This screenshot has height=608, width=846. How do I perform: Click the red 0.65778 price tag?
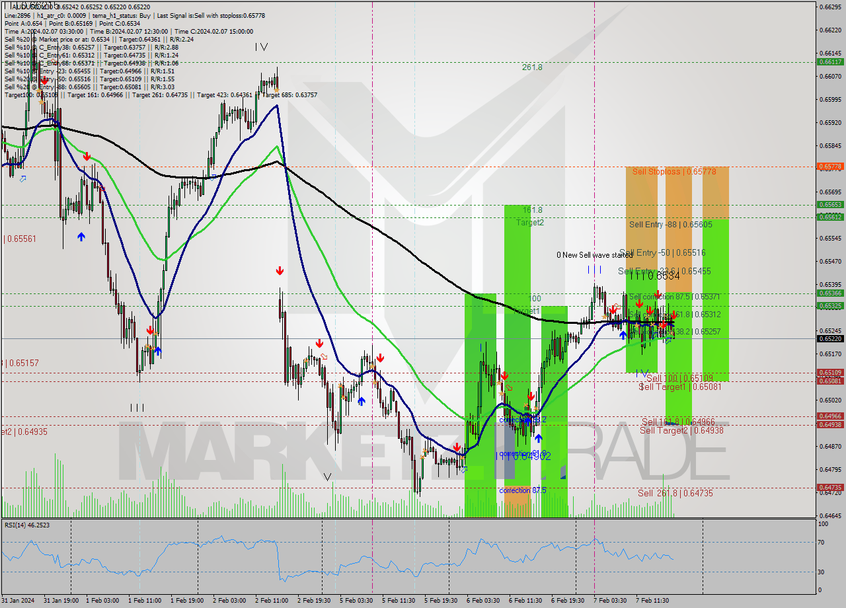[x=830, y=167]
